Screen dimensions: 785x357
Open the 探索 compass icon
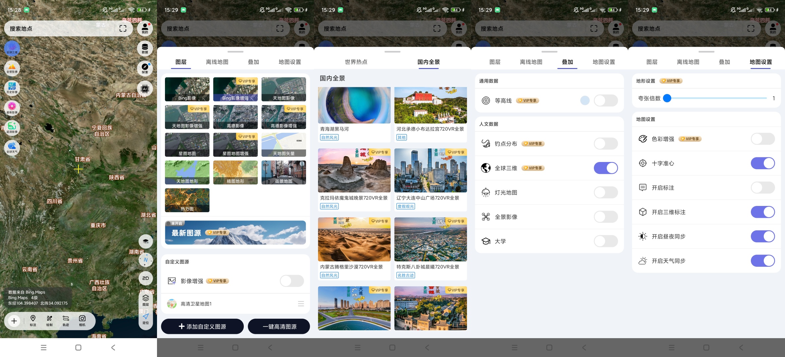(145, 68)
